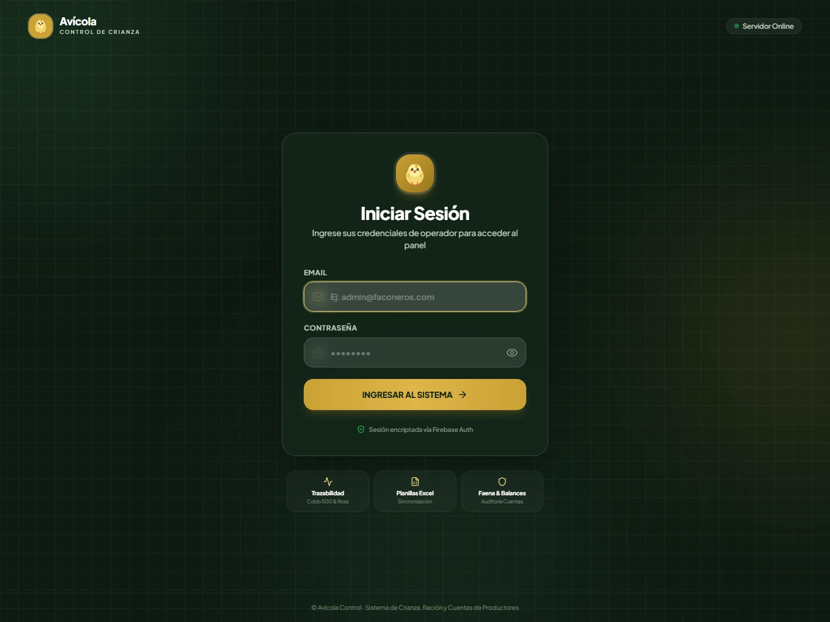This screenshot has width=830, height=622.
Task: Click the EMAIL field label
Action: coord(315,272)
